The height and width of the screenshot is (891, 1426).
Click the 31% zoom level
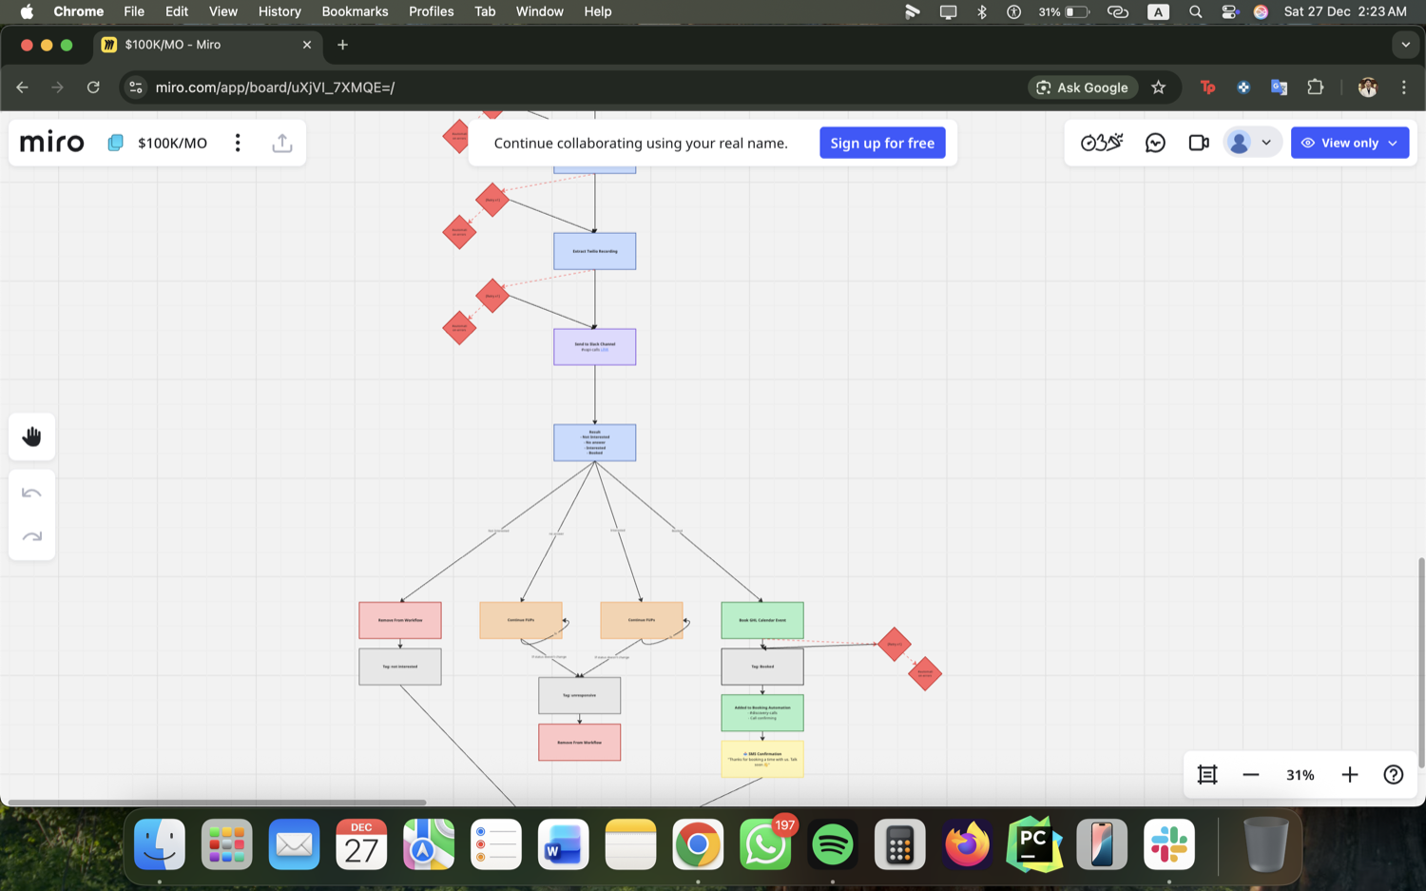pos(1301,775)
